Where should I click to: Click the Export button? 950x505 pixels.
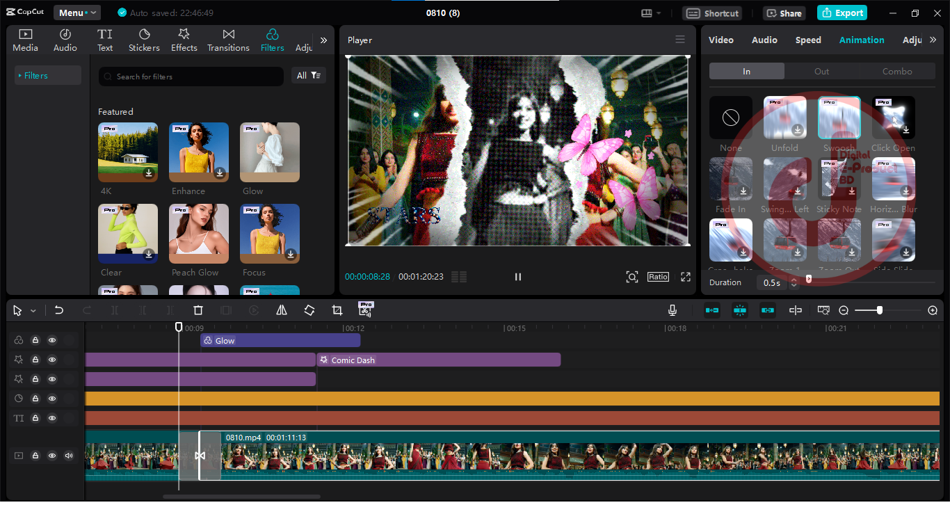[x=842, y=13]
